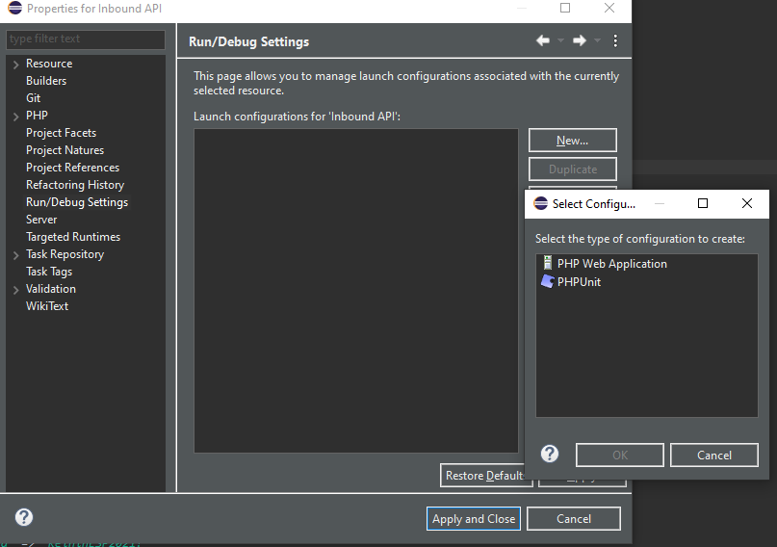The height and width of the screenshot is (547, 777).
Task: Click the New... button
Action: [572, 141]
